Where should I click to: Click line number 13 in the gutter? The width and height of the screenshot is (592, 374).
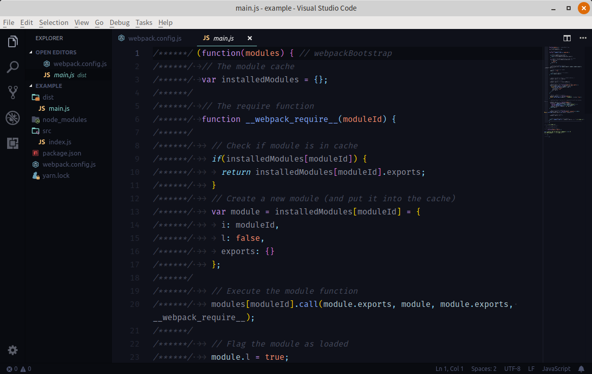[135, 212]
